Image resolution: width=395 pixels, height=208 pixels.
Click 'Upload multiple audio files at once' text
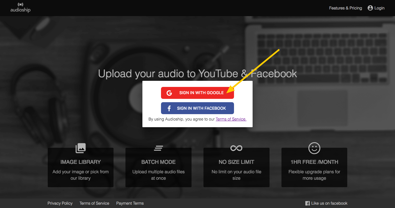pyautogui.click(x=158, y=175)
